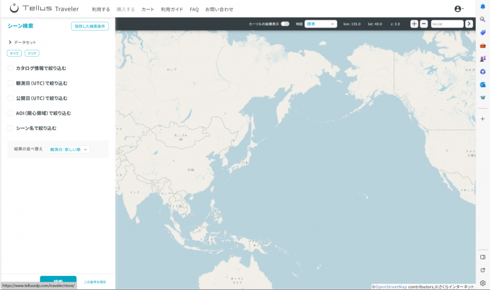This screenshot has width=490, height=290.
Task: Check AOI(関心領域)で絞り込む filter
Action: click(10, 113)
